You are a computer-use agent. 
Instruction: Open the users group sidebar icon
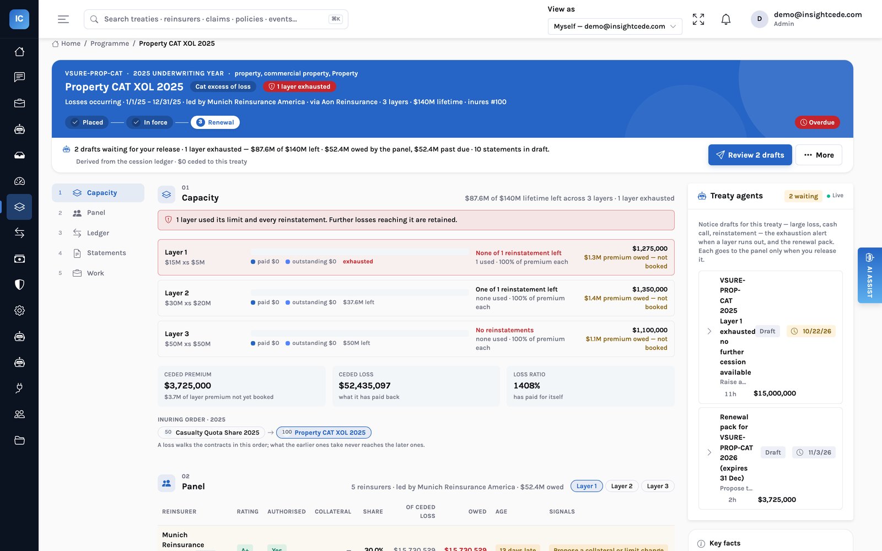coord(19,414)
